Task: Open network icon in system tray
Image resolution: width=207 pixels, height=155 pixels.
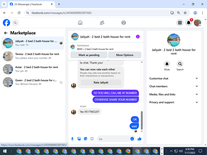Action: coord(176,151)
